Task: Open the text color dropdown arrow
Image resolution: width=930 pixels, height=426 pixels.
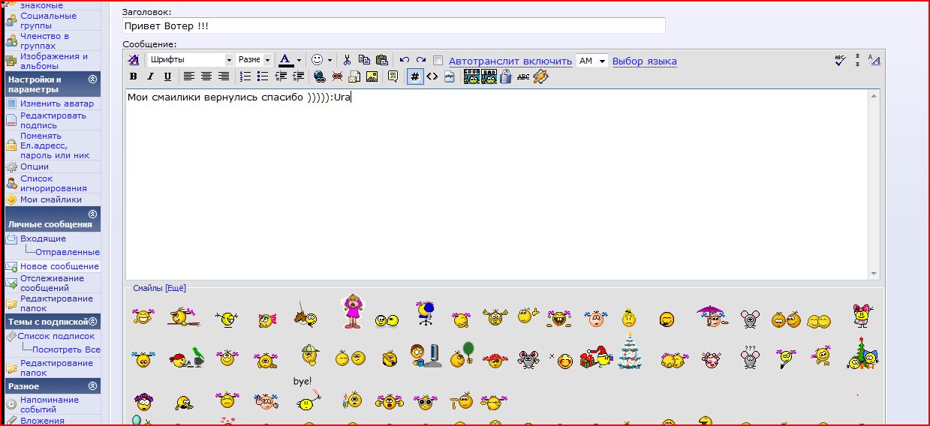Action: 299,60
